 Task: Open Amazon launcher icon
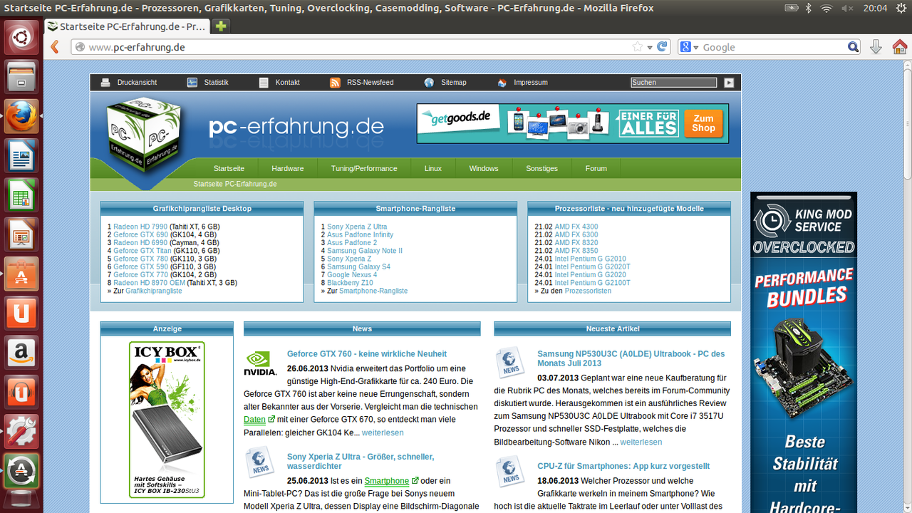(x=21, y=352)
